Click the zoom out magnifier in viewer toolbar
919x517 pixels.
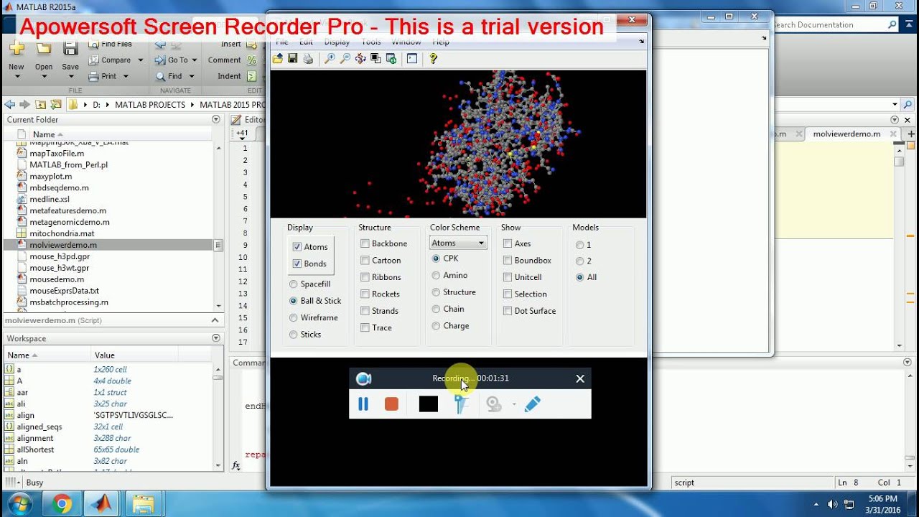pyautogui.click(x=345, y=59)
